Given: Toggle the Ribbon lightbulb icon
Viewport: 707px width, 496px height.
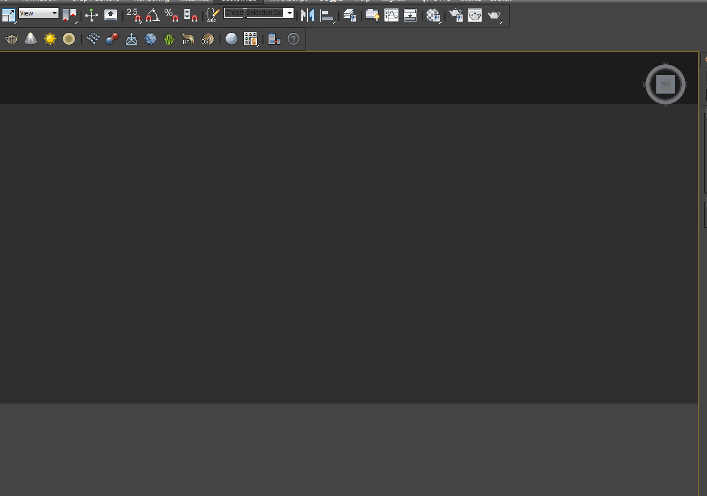Looking at the screenshot, I should pos(372,15).
